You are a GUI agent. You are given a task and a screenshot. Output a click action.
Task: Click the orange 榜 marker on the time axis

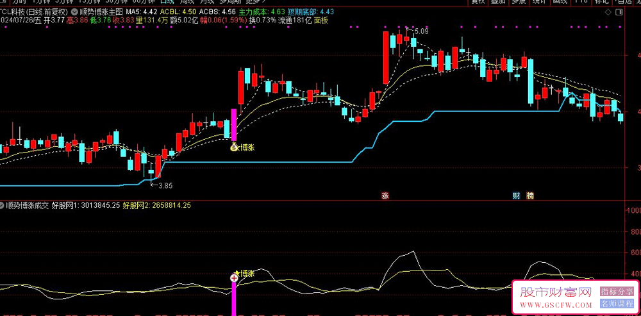tap(530, 195)
